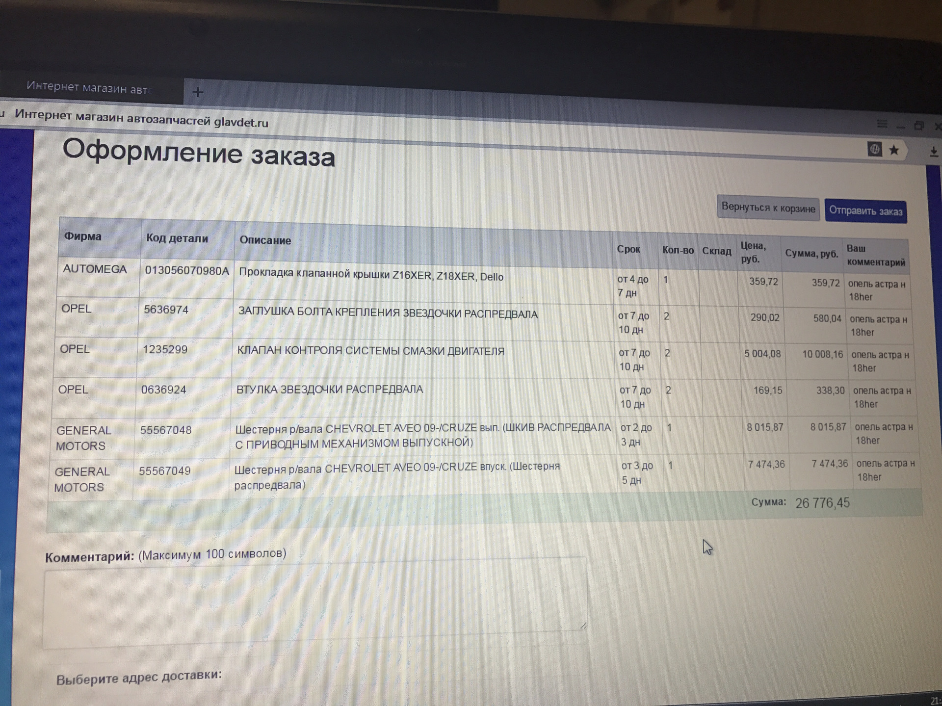Select the price 290,02
The image size is (942, 706).
click(x=765, y=317)
